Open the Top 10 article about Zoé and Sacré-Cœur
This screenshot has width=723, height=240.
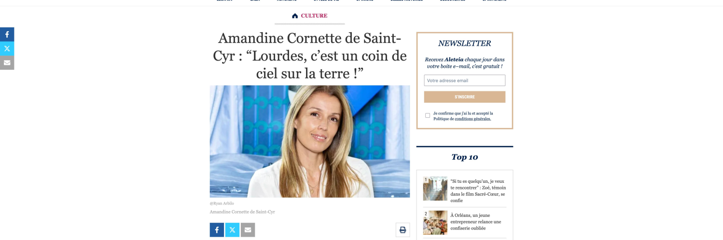[x=478, y=191]
